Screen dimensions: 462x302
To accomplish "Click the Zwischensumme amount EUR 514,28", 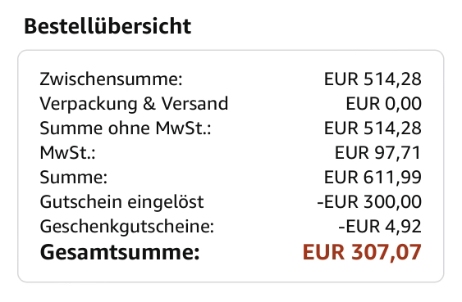I will pos(373,79).
